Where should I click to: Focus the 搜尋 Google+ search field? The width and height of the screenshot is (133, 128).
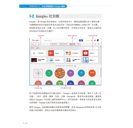61,40
